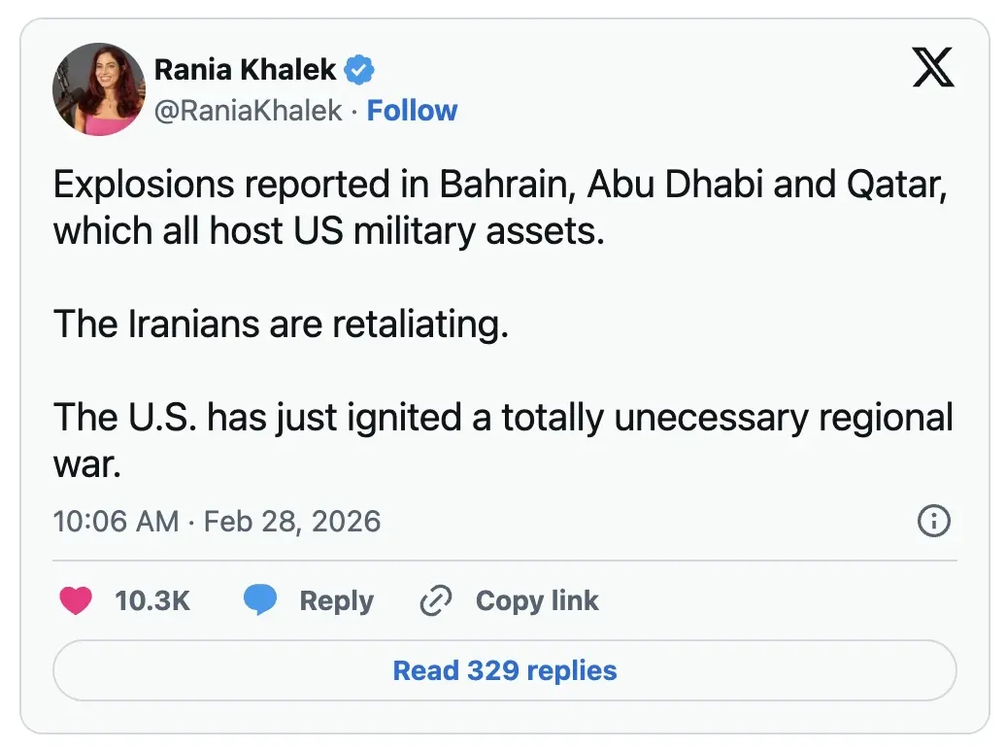Click the blue verified checkmark badge
Screen dimensions: 1006x750
pos(361,70)
